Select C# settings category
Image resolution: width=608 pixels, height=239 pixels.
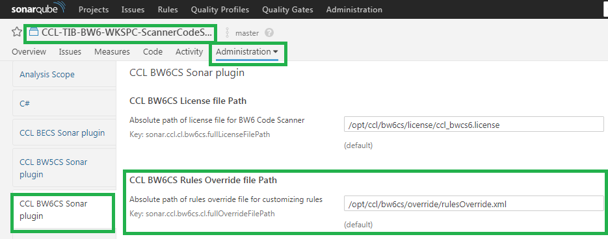(x=64, y=103)
